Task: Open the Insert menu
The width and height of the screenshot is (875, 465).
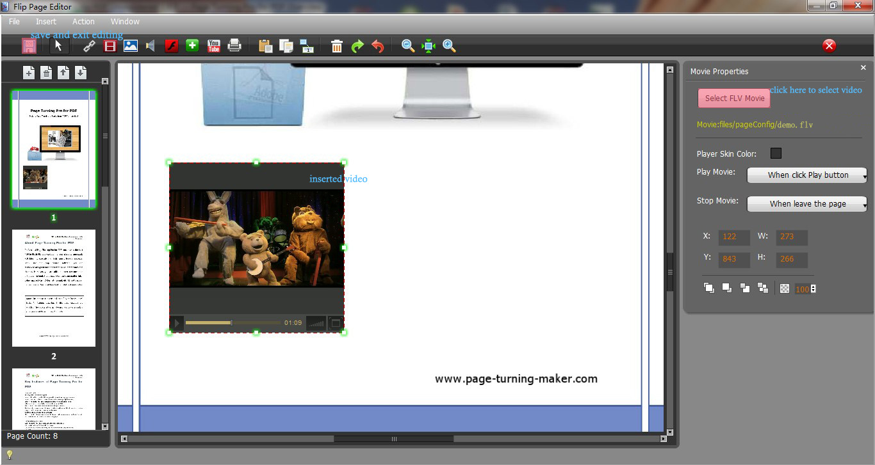Action: [x=46, y=21]
